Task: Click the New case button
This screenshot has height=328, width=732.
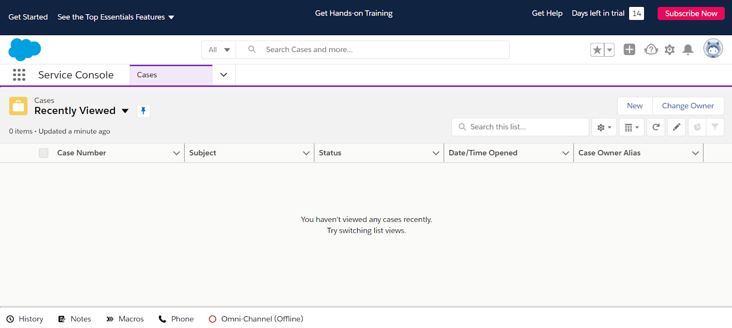Action: [635, 106]
